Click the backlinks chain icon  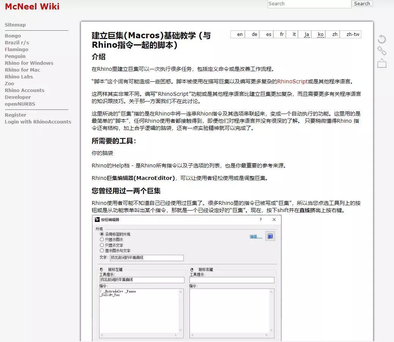pos(382,51)
